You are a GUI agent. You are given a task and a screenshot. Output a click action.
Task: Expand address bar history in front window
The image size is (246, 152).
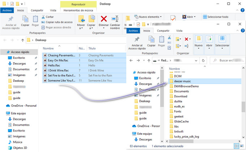pyautogui.click(x=196, y=61)
